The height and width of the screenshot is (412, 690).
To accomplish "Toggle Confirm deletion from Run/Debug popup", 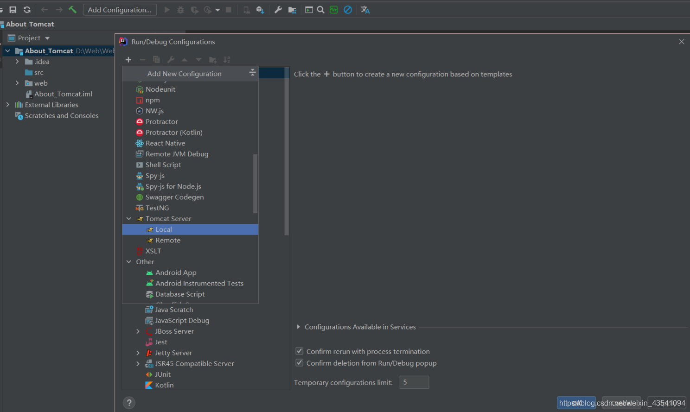I will click(300, 363).
